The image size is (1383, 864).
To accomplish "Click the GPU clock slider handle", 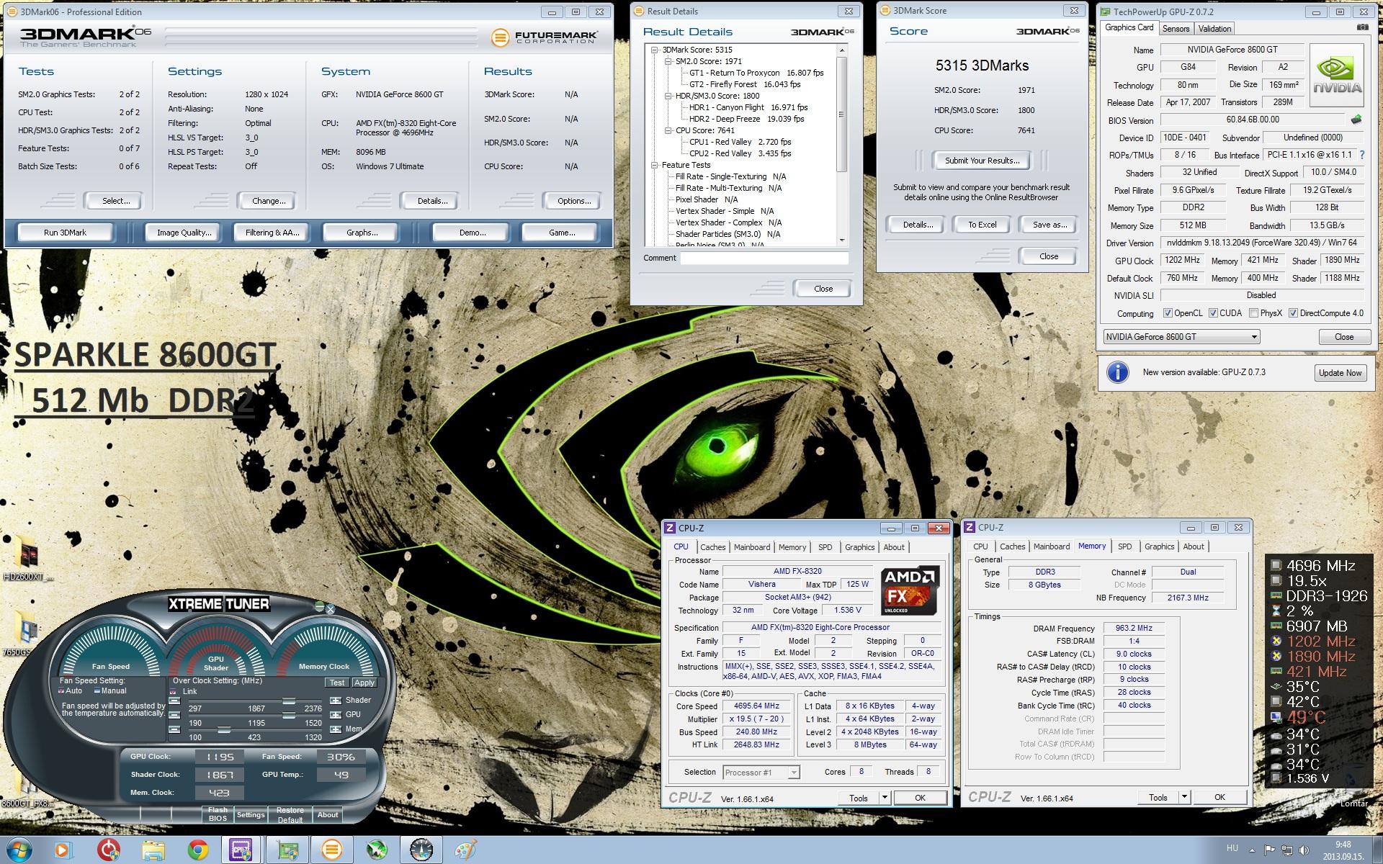I will point(288,715).
